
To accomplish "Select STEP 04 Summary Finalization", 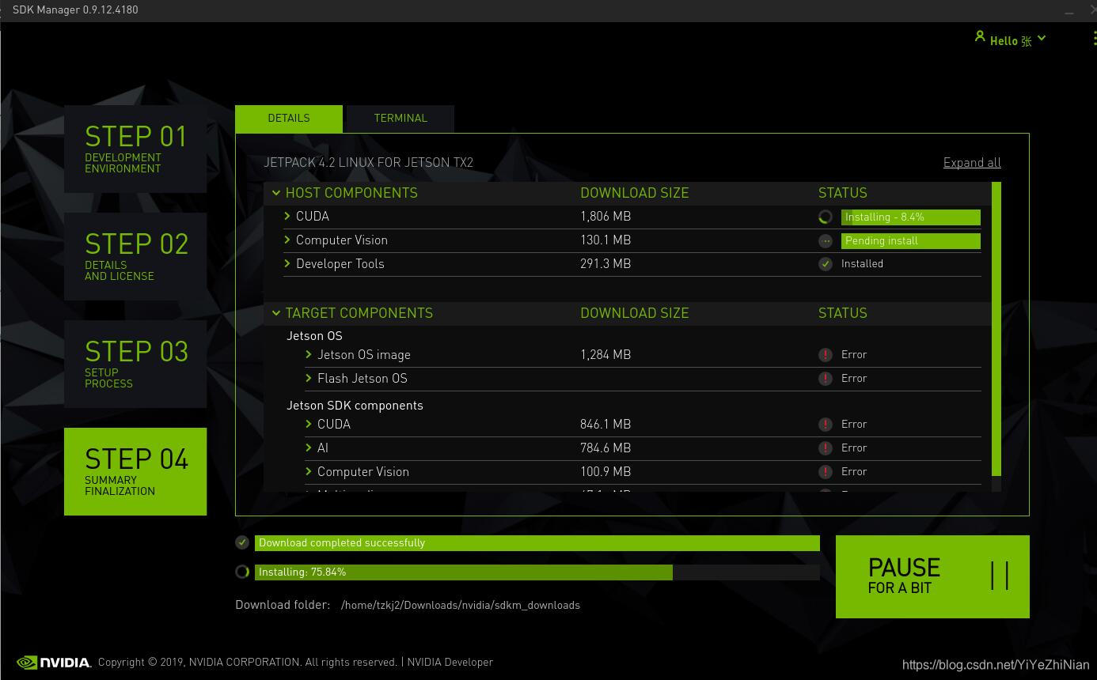I will pyautogui.click(x=135, y=471).
